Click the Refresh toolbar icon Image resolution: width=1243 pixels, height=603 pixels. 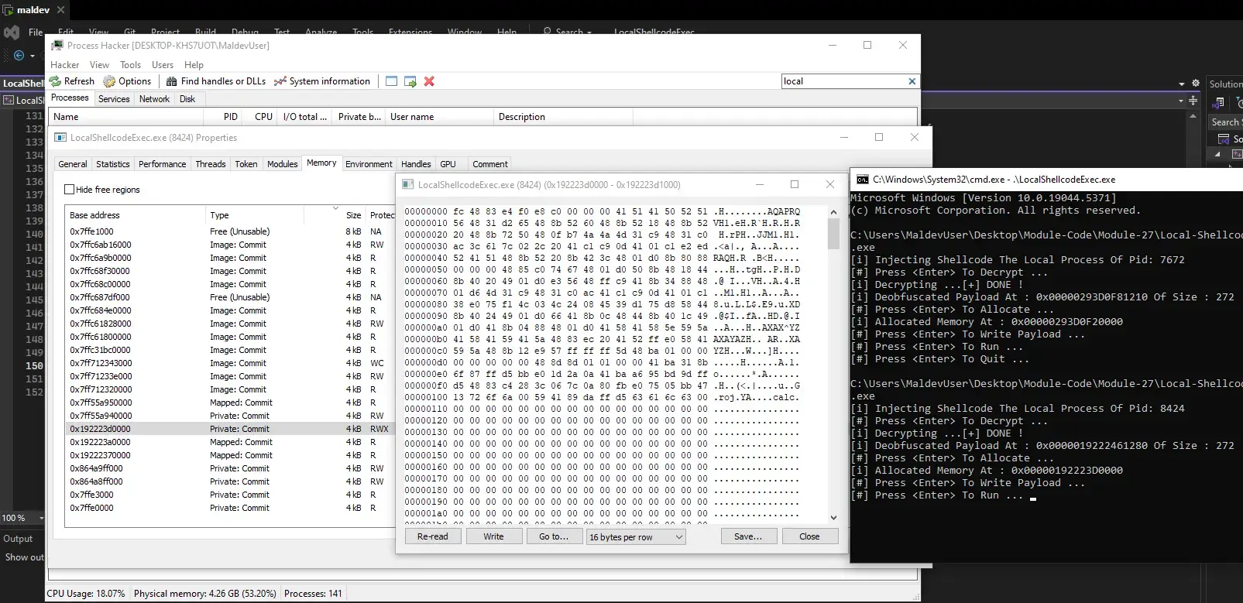point(56,81)
